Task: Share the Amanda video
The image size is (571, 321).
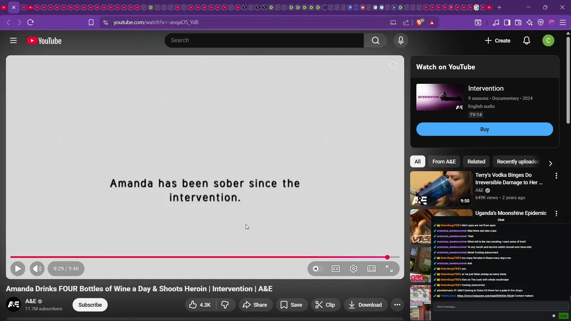Action: [255, 305]
